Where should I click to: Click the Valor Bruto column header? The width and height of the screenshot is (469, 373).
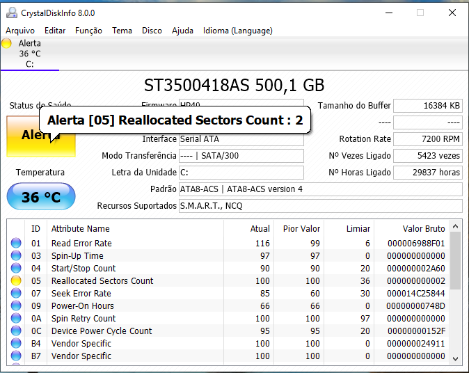click(x=411, y=229)
